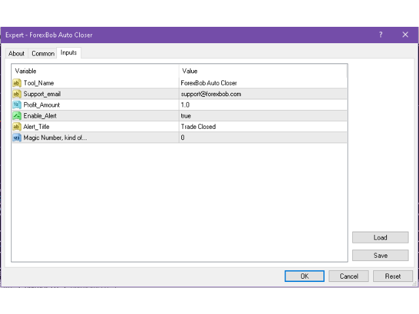Click the Variable column header
Viewport: 419px width, 314px height.
(95, 71)
